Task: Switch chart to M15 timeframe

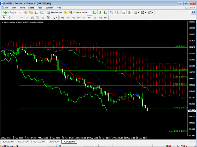Action: (x=73, y=18)
